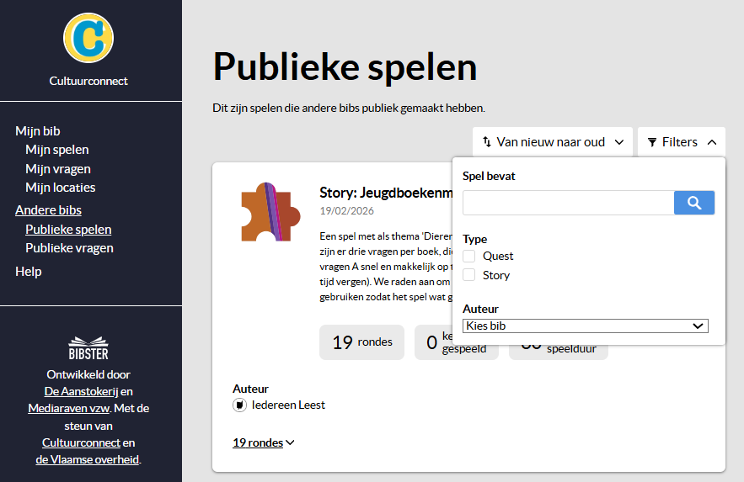
Task: Click the sort arrows icon
Action: [x=487, y=142]
